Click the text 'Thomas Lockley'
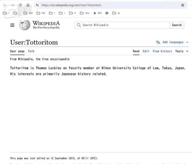 click(48, 68)
